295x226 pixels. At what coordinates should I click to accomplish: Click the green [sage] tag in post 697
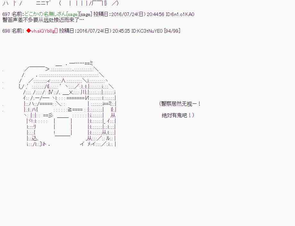coord(72,14)
